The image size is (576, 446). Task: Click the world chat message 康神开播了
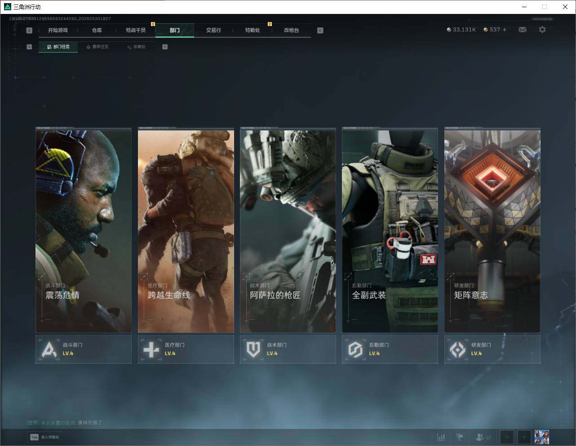coord(90,423)
